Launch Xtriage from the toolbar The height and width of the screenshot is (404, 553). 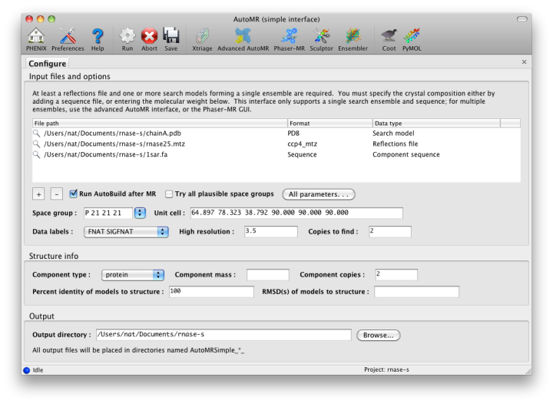202,36
